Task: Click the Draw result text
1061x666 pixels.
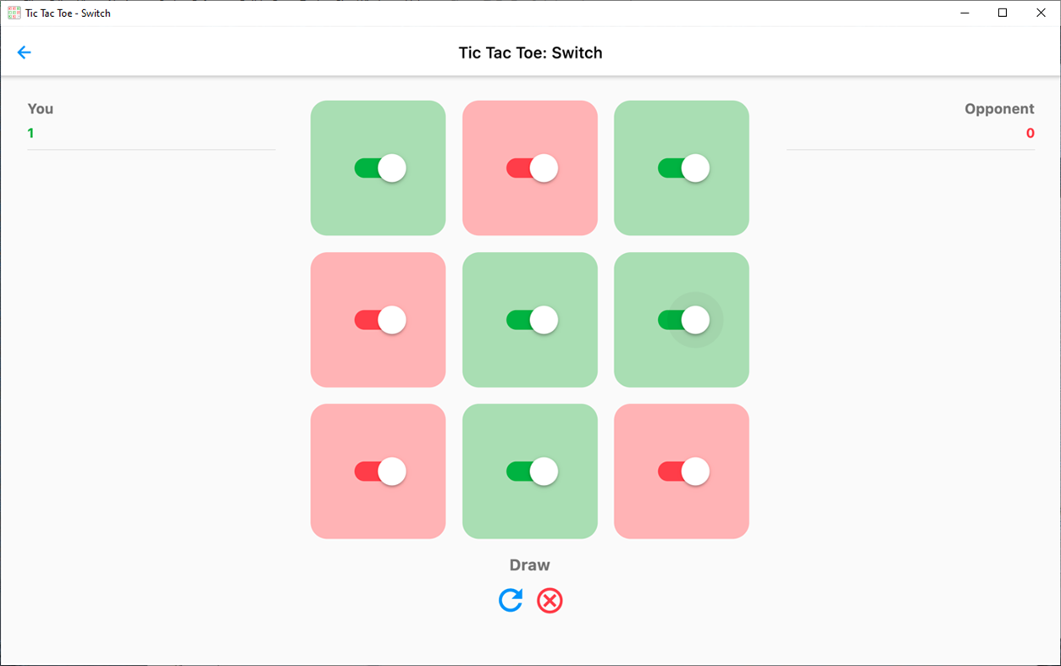Action: coord(529,564)
